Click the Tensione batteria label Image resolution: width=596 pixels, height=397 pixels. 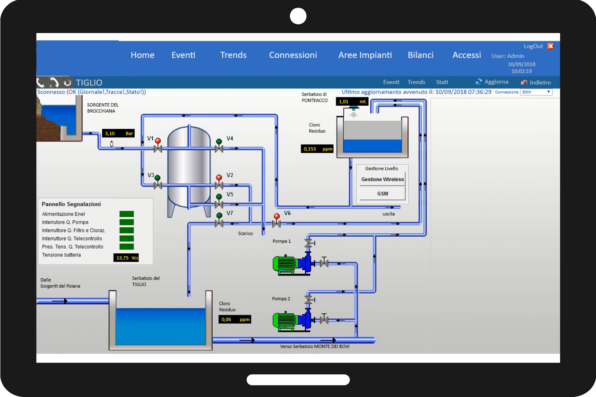[x=61, y=255]
